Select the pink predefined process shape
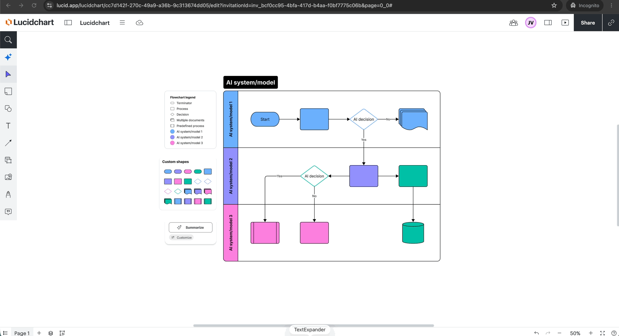The image size is (619, 336). point(265,233)
